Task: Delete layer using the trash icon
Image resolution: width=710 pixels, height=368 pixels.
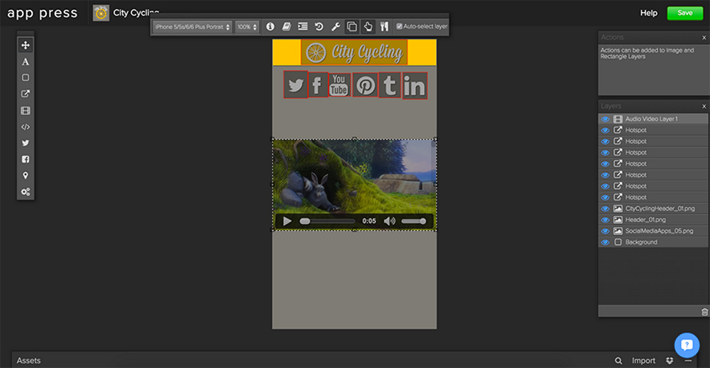Action: pyautogui.click(x=704, y=312)
